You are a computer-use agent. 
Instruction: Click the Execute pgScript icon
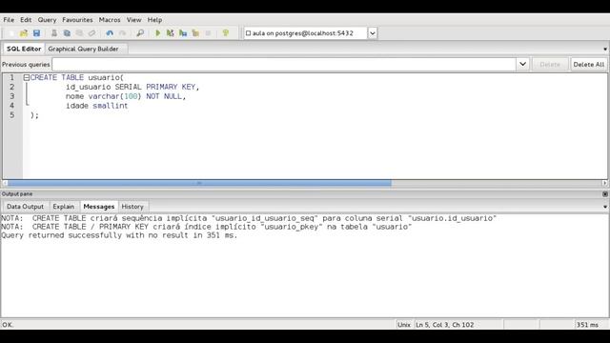(170, 33)
